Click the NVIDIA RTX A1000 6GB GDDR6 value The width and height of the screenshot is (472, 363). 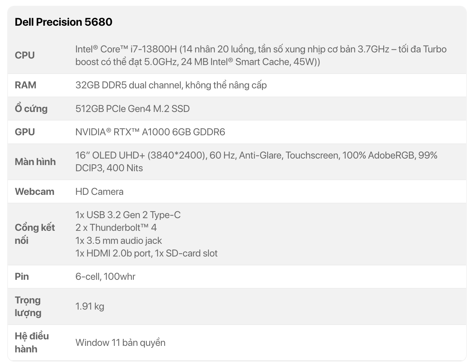(150, 132)
